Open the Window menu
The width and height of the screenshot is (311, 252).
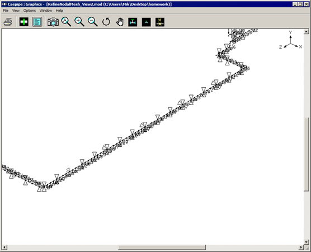point(46,11)
